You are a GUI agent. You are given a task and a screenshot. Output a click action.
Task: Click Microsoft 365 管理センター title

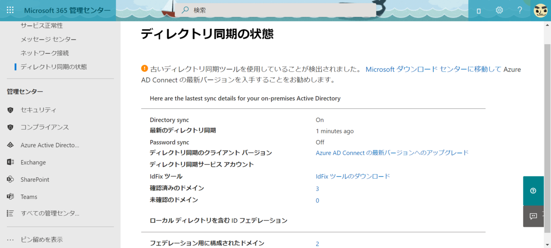coord(67,10)
